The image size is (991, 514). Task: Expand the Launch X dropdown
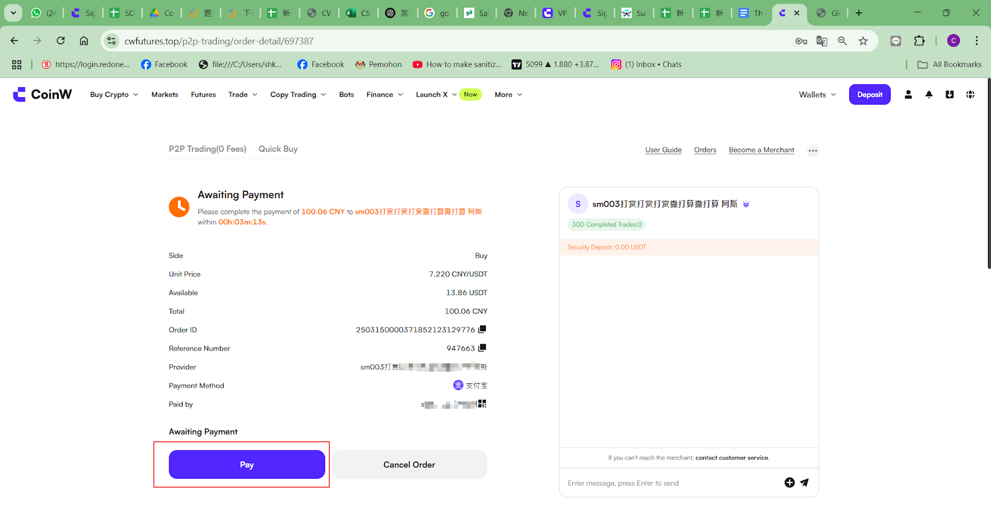click(436, 95)
